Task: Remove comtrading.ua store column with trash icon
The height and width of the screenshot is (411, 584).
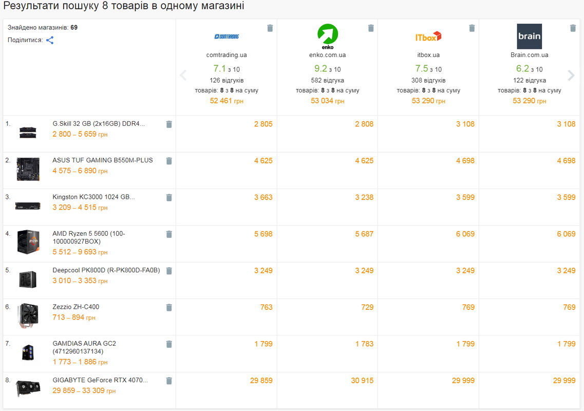Action: pos(270,28)
